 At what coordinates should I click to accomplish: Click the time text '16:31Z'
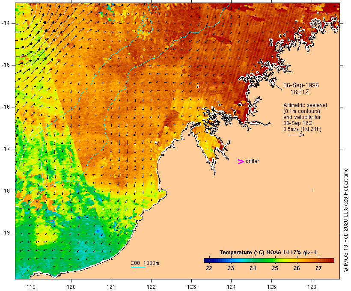tap(300, 92)
